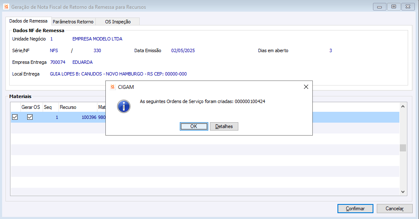The height and width of the screenshot is (219, 419).
Task: Click the CIGAM logo in the main window title bar
Action: click(x=6, y=7)
